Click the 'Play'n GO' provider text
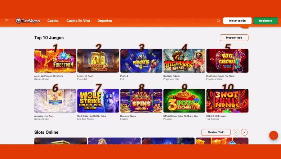Viewport: 281px width, 159px height. [82, 79]
